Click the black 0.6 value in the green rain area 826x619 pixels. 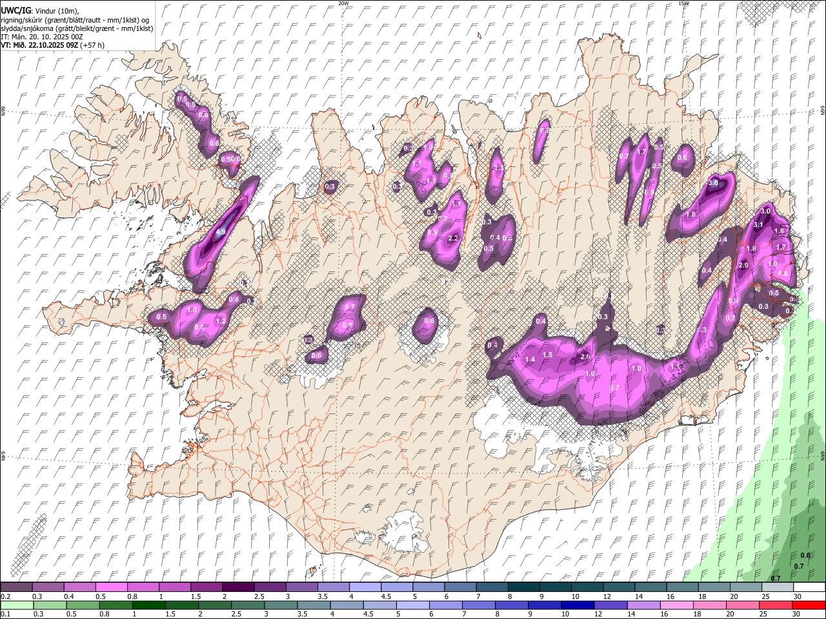tap(805, 555)
